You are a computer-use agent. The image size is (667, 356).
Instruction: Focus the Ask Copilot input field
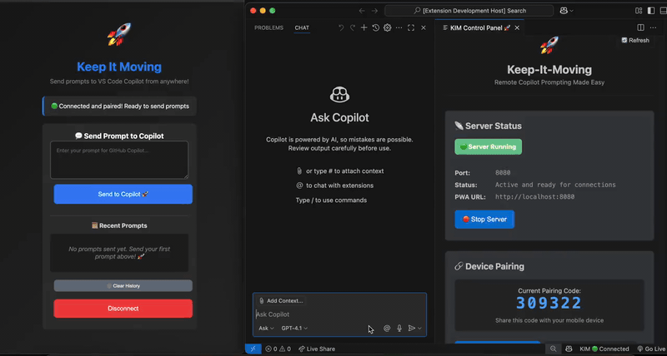339,314
